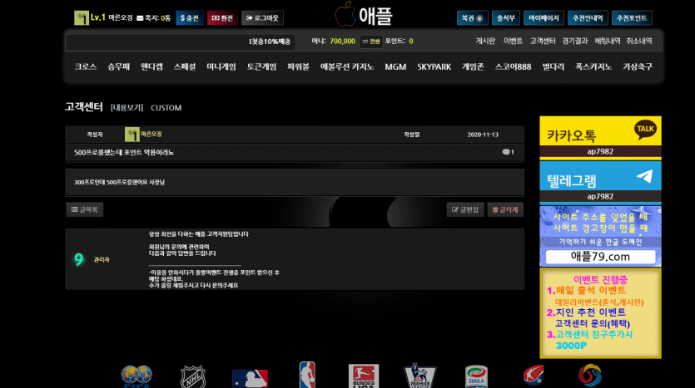Open the 고객센터 link in top bar
The image size is (695, 388).
coord(543,41)
